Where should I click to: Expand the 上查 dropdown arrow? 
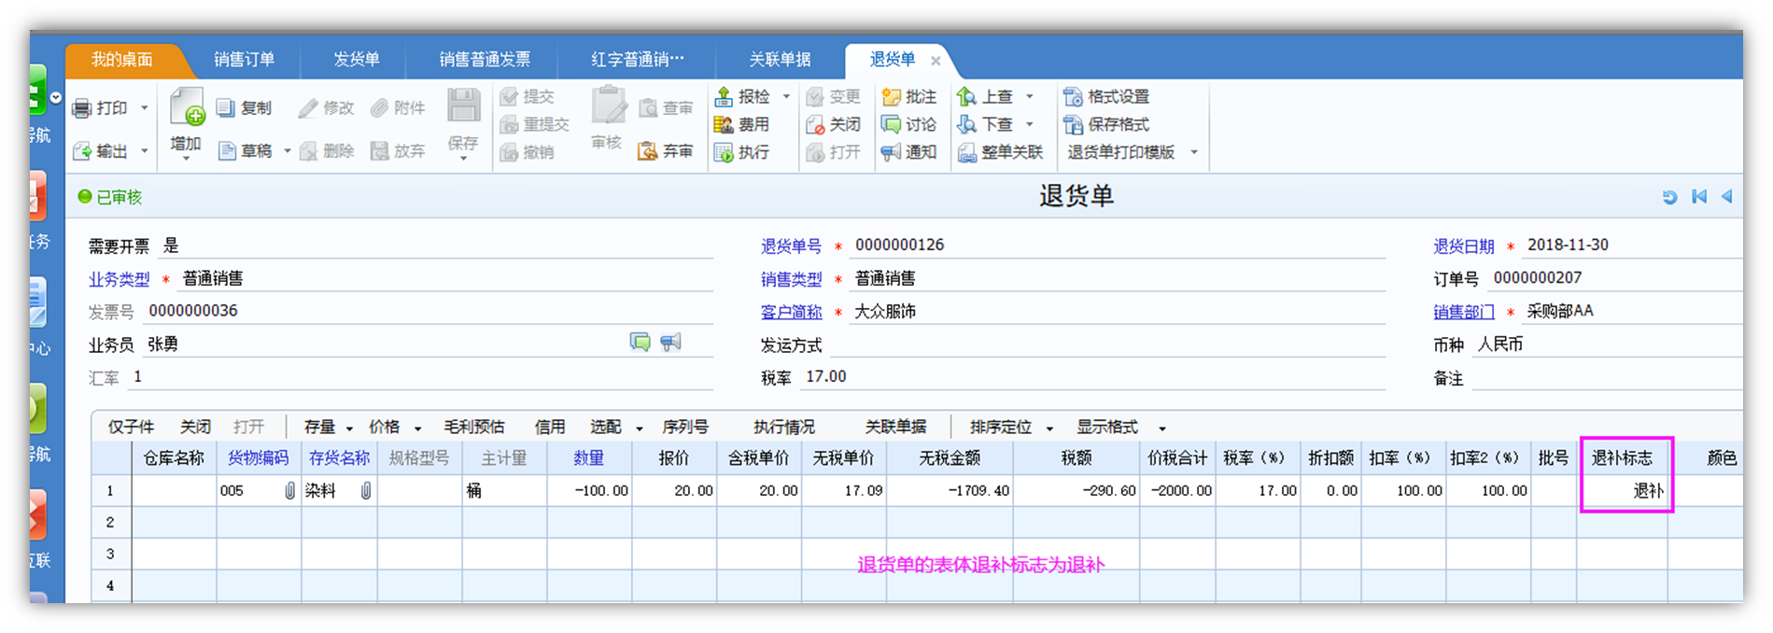[1030, 96]
